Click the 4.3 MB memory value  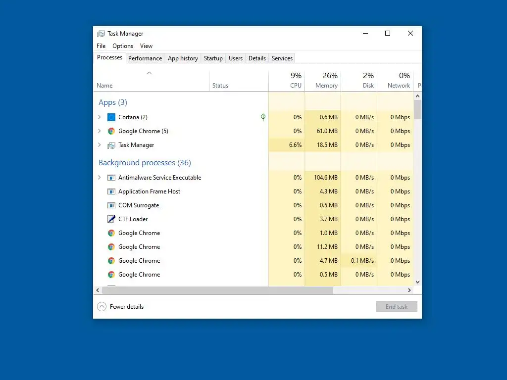click(x=329, y=191)
